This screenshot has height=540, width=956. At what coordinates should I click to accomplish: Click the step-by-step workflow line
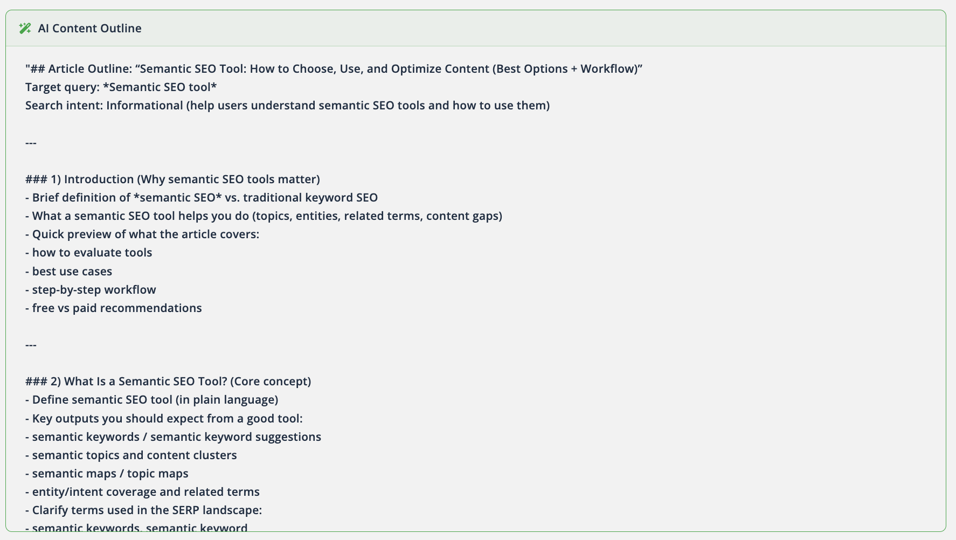pyautogui.click(x=91, y=290)
